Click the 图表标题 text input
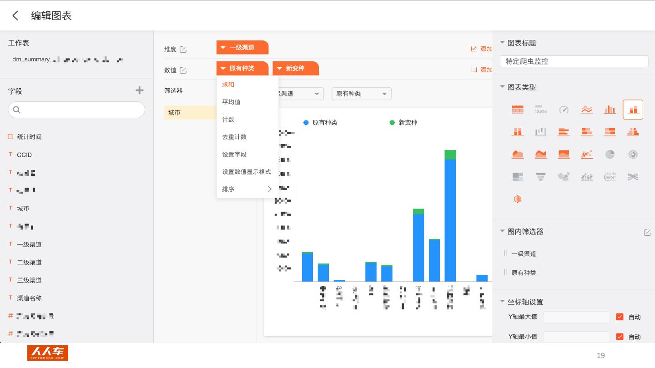 [x=574, y=61]
